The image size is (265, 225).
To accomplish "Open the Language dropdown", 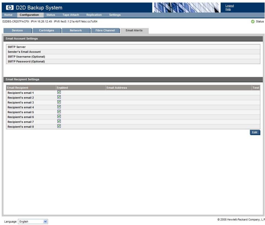I will tap(33, 221).
